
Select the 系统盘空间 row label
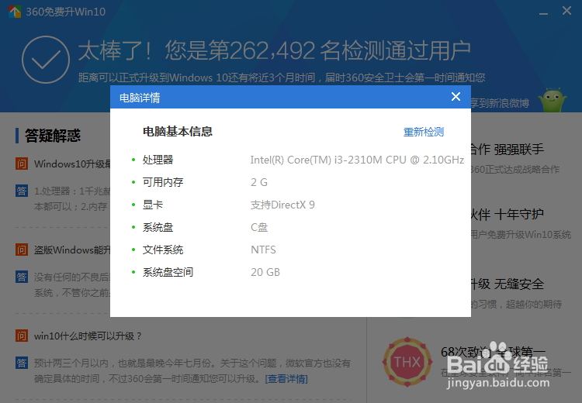(168, 273)
